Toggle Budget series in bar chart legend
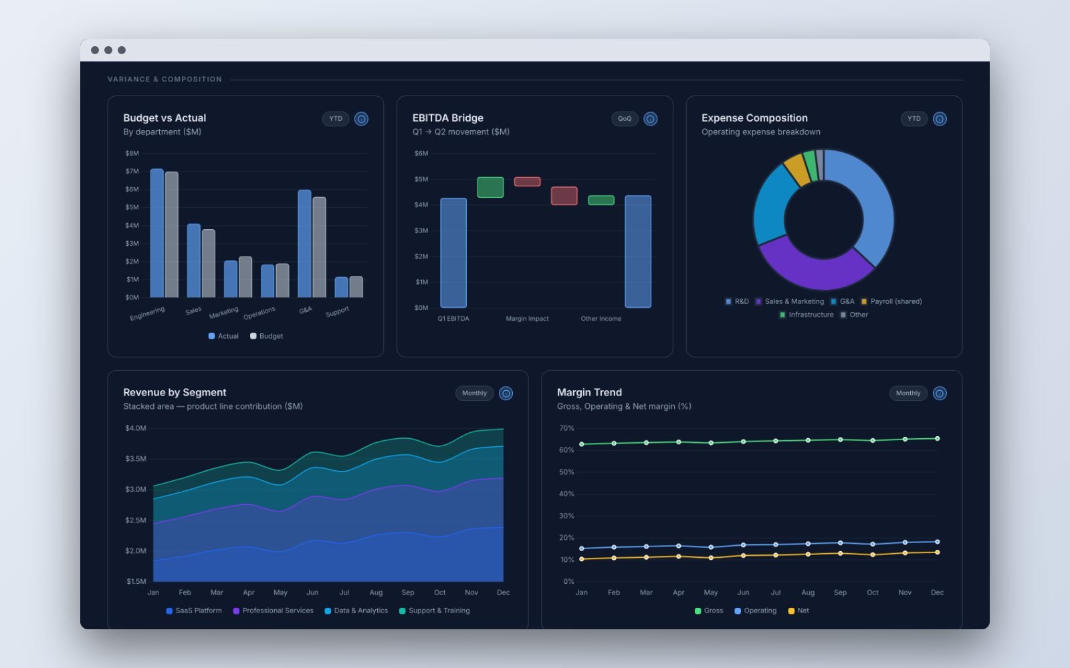This screenshot has height=668, width=1070. (266, 336)
